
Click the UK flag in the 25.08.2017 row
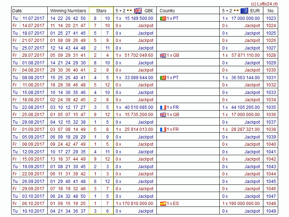click(x=163, y=115)
